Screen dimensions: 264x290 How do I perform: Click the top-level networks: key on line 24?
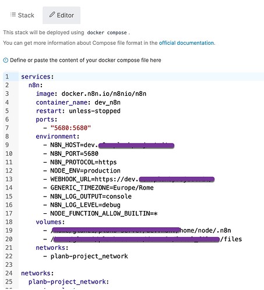tap(37, 273)
